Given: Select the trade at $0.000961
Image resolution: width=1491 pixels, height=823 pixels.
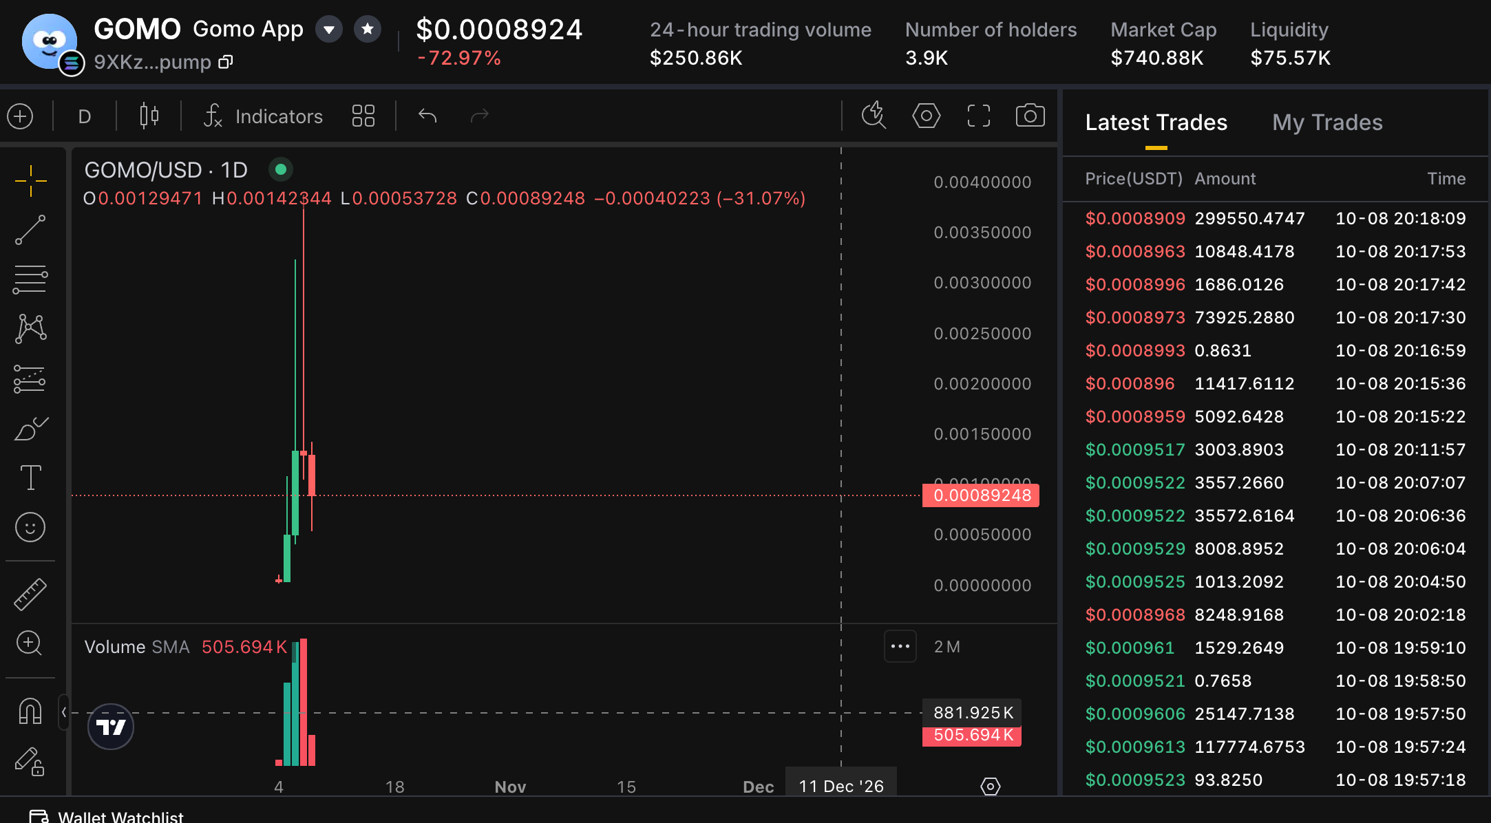Looking at the screenshot, I should pyautogui.click(x=1276, y=648).
